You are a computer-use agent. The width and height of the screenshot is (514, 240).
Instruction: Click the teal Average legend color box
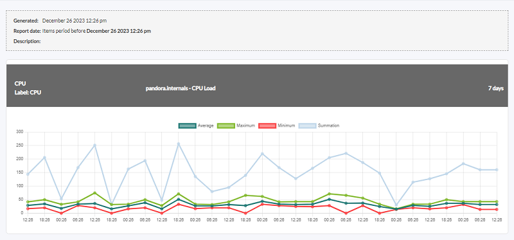pos(187,125)
